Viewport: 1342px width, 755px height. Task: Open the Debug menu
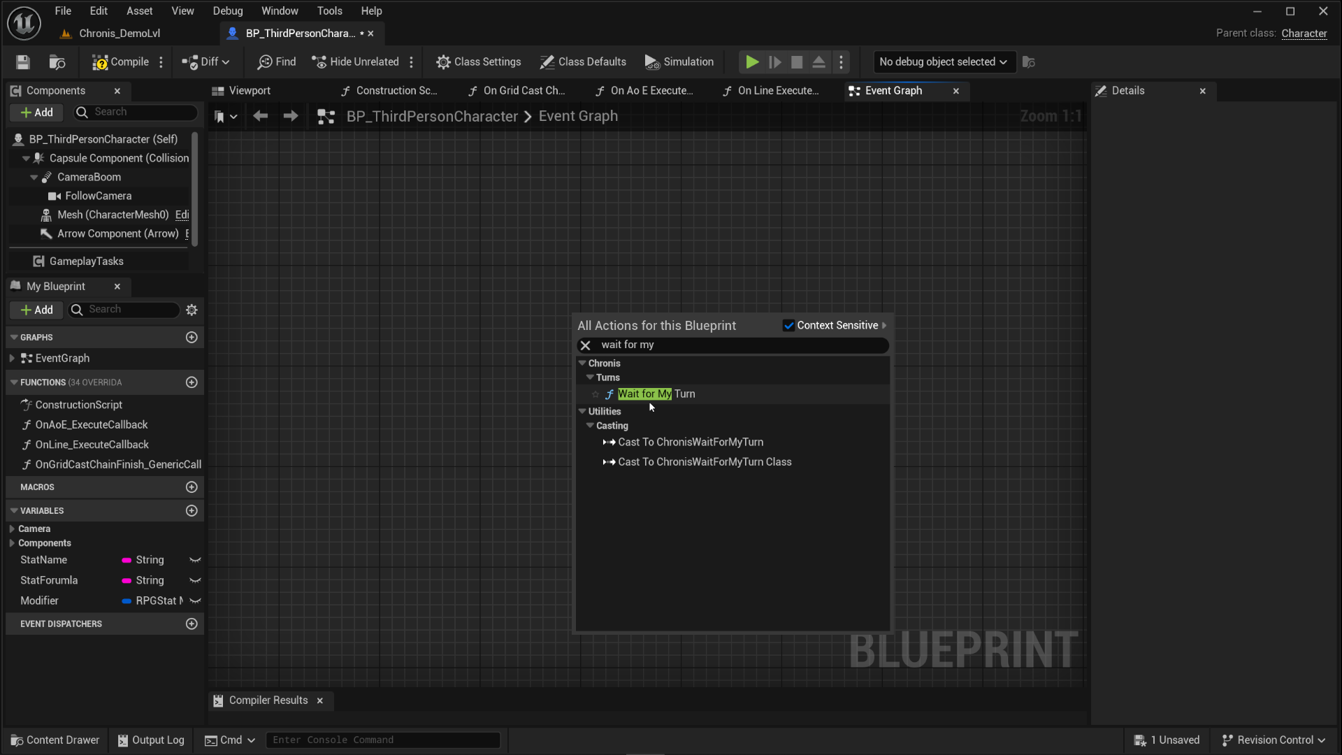(x=228, y=11)
